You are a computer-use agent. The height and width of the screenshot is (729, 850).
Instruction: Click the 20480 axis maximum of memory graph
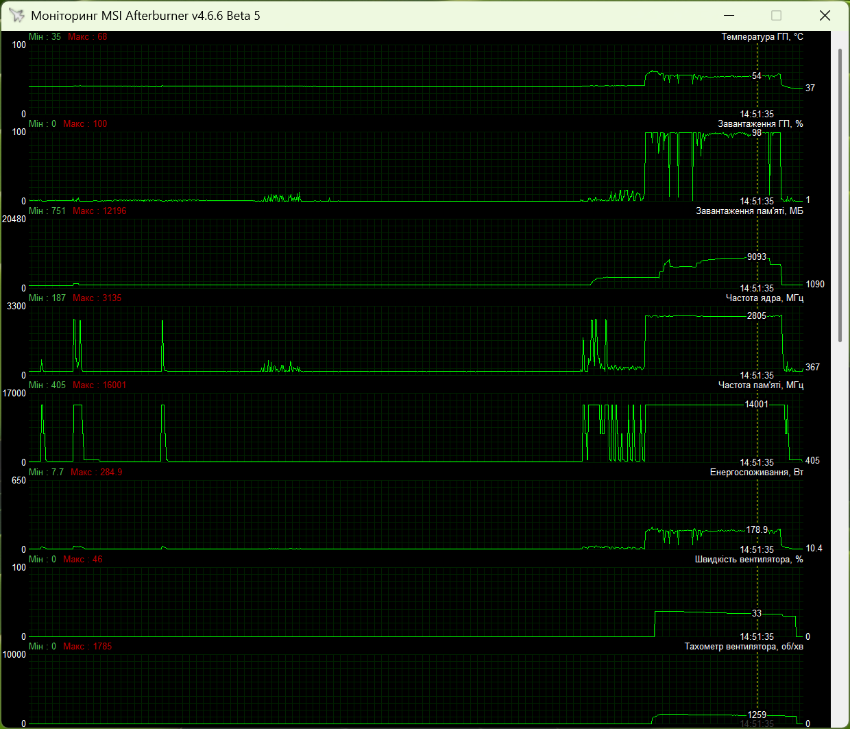click(x=14, y=219)
